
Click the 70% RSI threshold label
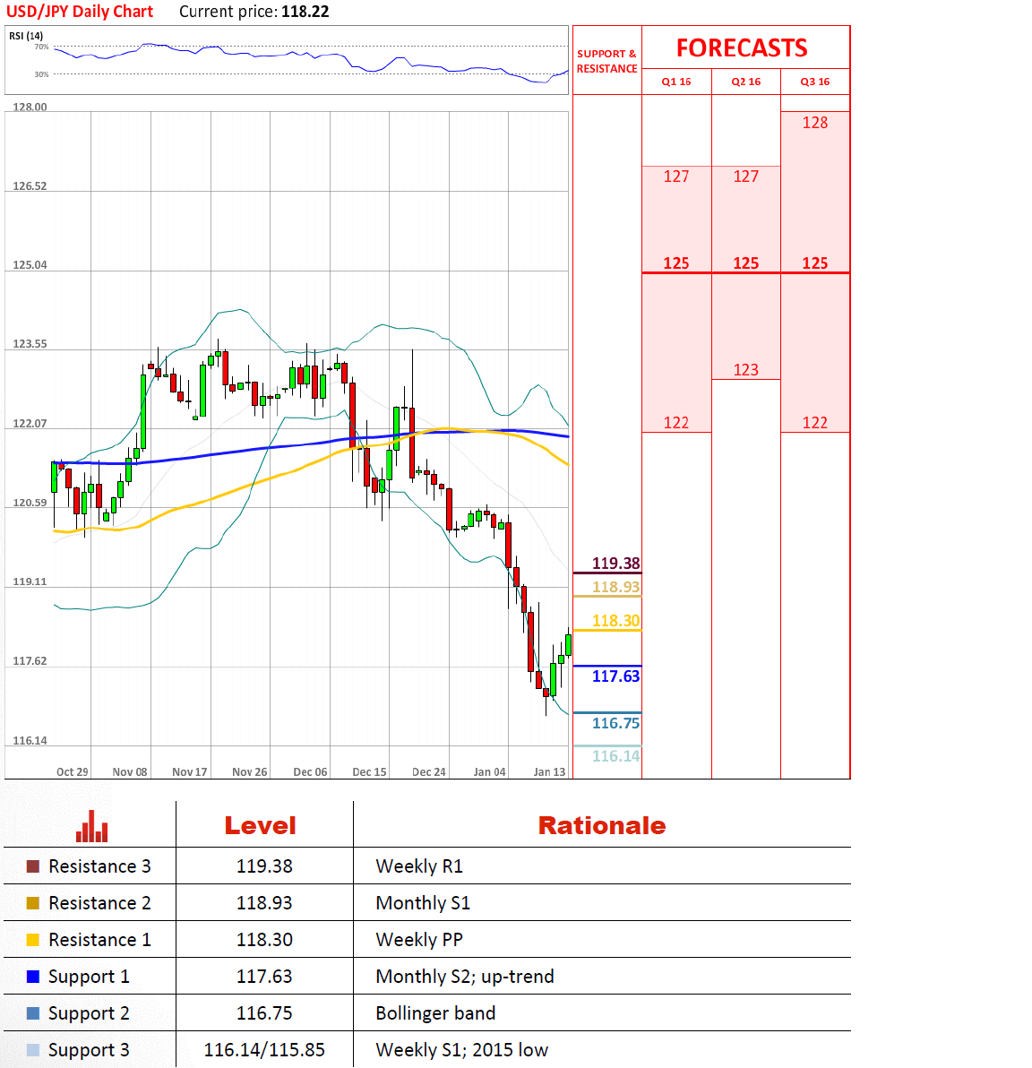click(41, 47)
